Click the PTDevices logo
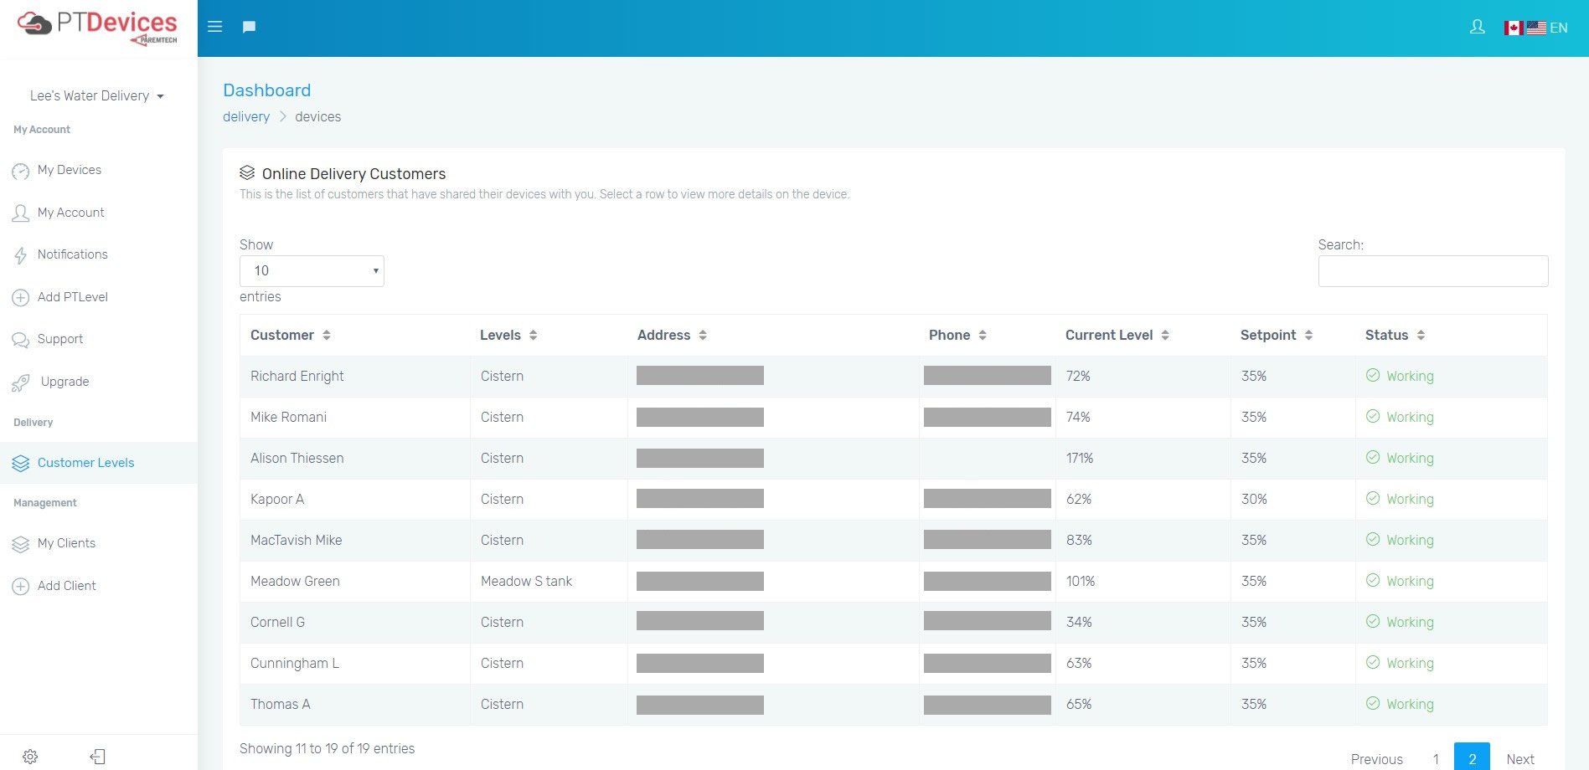This screenshot has height=770, width=1589. point(98,27)
